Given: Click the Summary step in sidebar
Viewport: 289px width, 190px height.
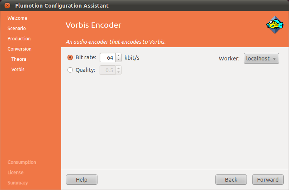Looking at the screenshot, I should (17, 183).
